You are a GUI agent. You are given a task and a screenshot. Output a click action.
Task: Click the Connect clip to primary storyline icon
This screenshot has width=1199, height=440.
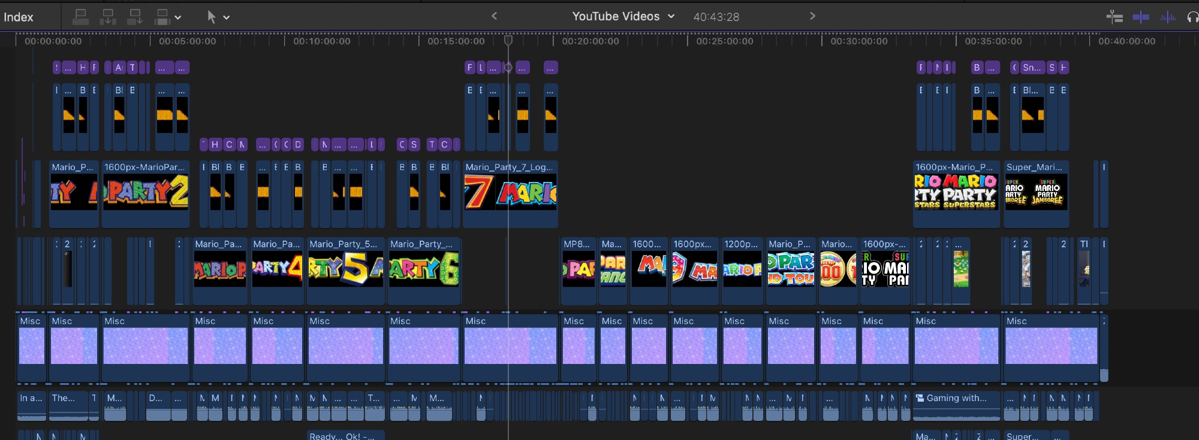tap(80, 17)
